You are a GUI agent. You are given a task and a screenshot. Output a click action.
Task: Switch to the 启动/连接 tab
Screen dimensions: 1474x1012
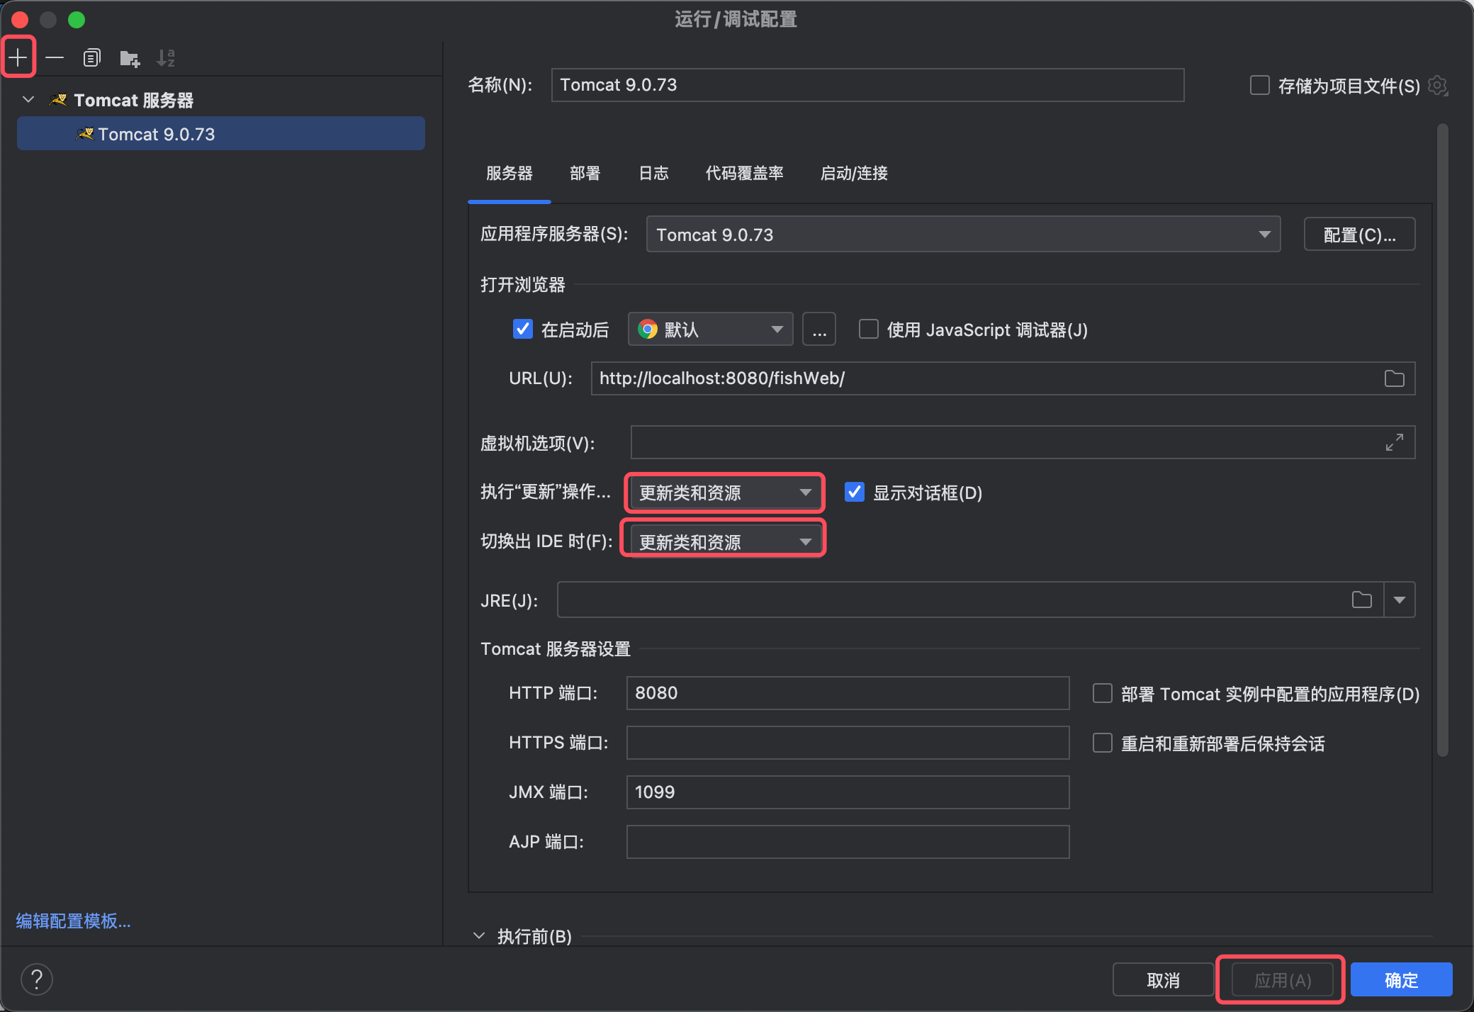coord(854,174)
